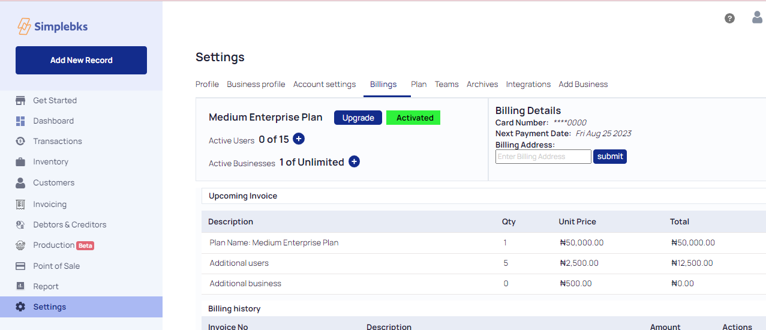Open Dashboard from the sidebar icon
The height and width of the screenshot is (330, 766).
(21, 121)
